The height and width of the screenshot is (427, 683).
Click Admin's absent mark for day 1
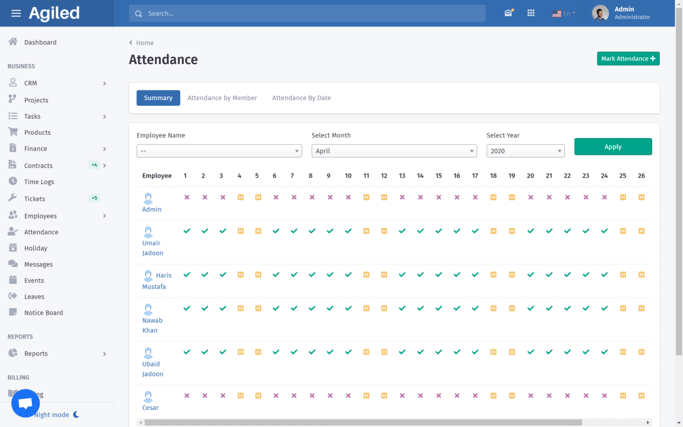tap(187, 197)
